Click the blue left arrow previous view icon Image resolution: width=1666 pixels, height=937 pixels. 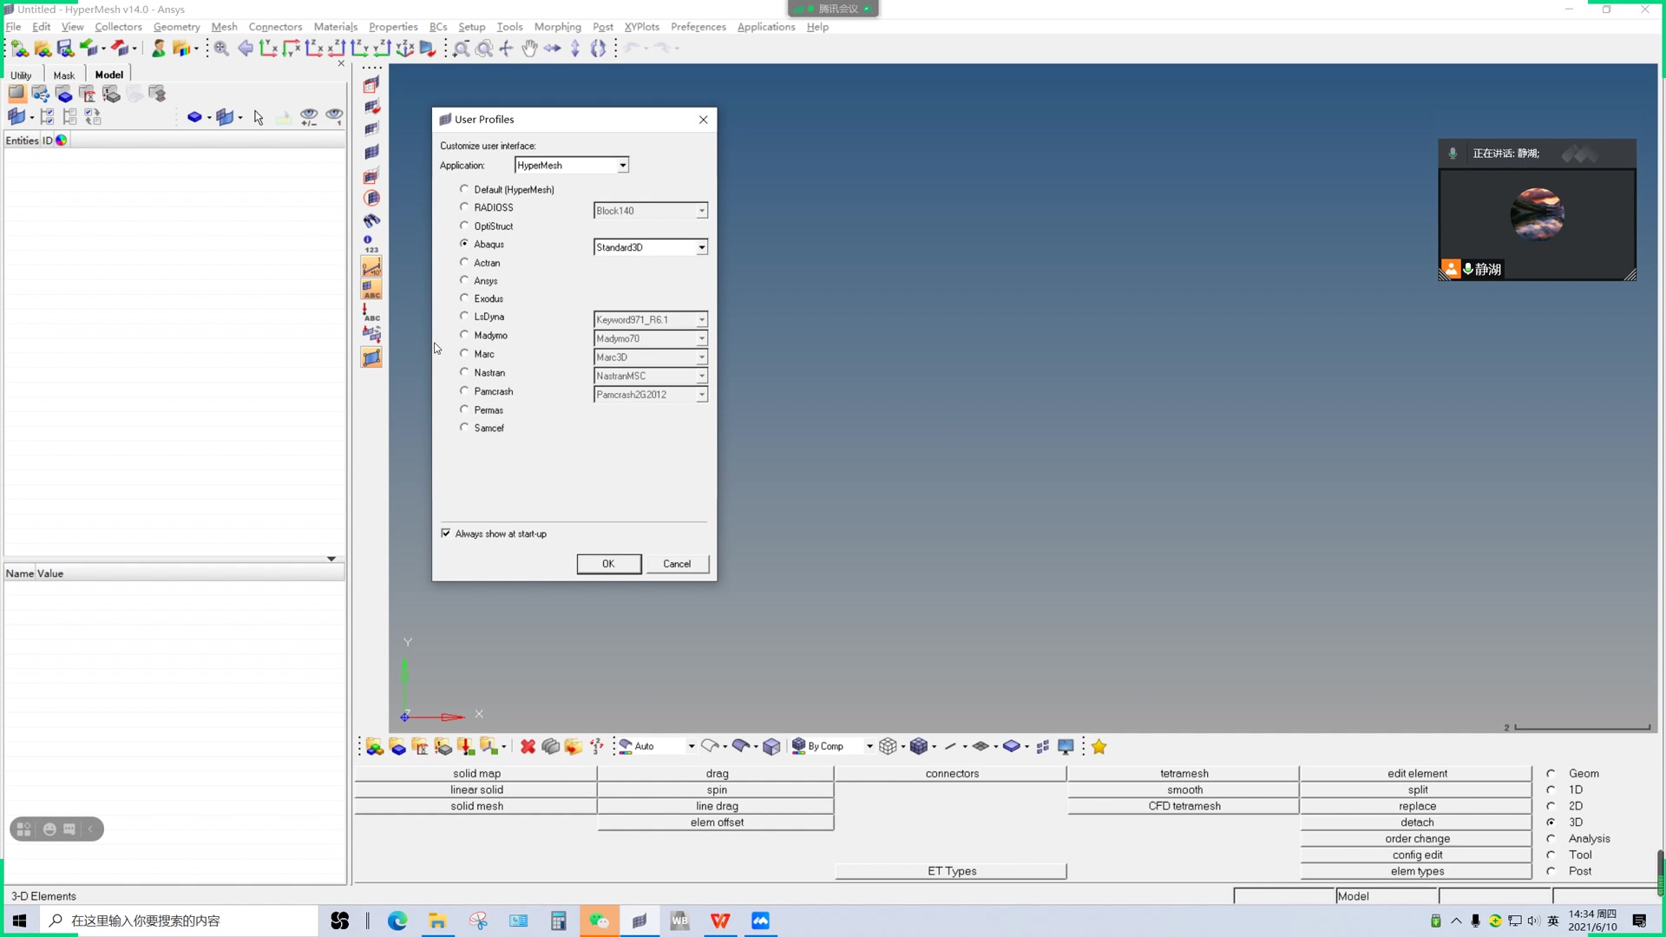[246, 49]
